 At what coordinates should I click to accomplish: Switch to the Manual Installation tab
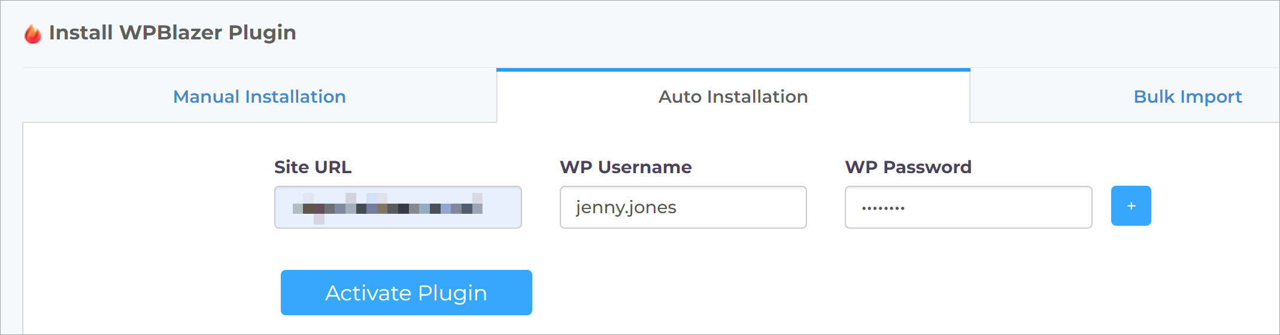coord(259,97)
